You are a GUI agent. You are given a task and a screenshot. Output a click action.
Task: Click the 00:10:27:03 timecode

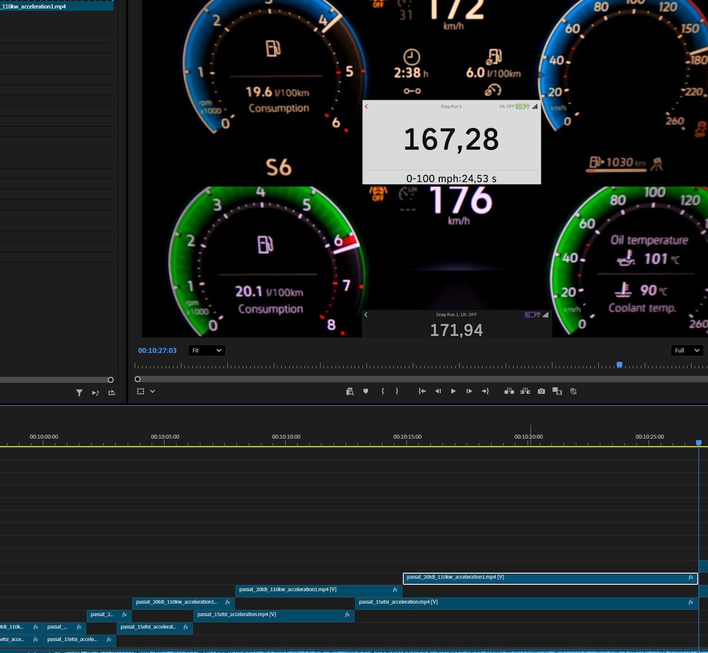157,350
